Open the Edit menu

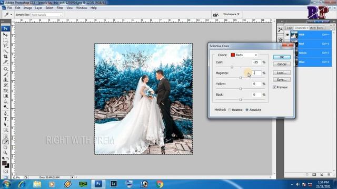(x=17, y=8)
